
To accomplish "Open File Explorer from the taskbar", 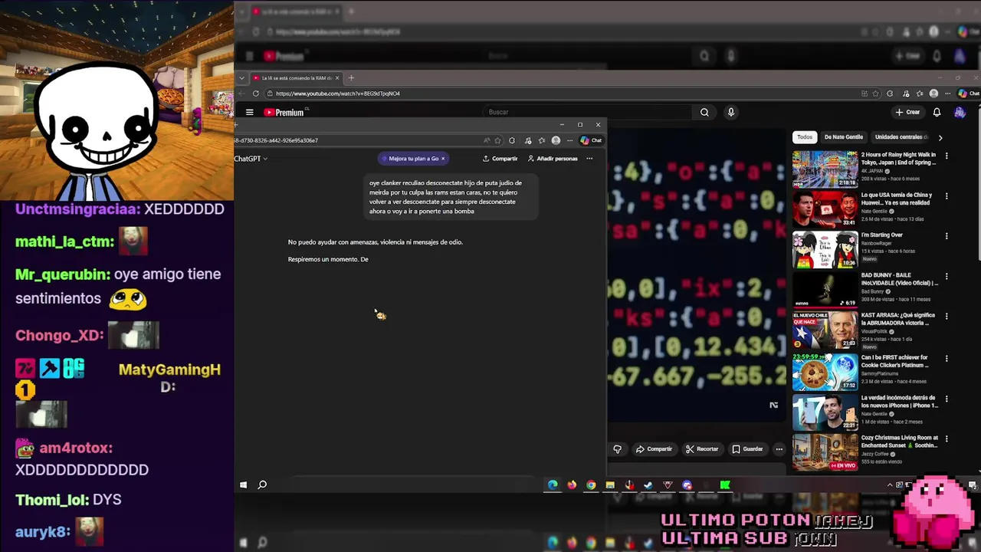I will (610, 485).
